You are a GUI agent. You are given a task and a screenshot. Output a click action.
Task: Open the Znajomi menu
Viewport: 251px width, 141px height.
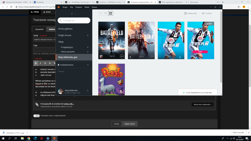click(x=79, y=7)
